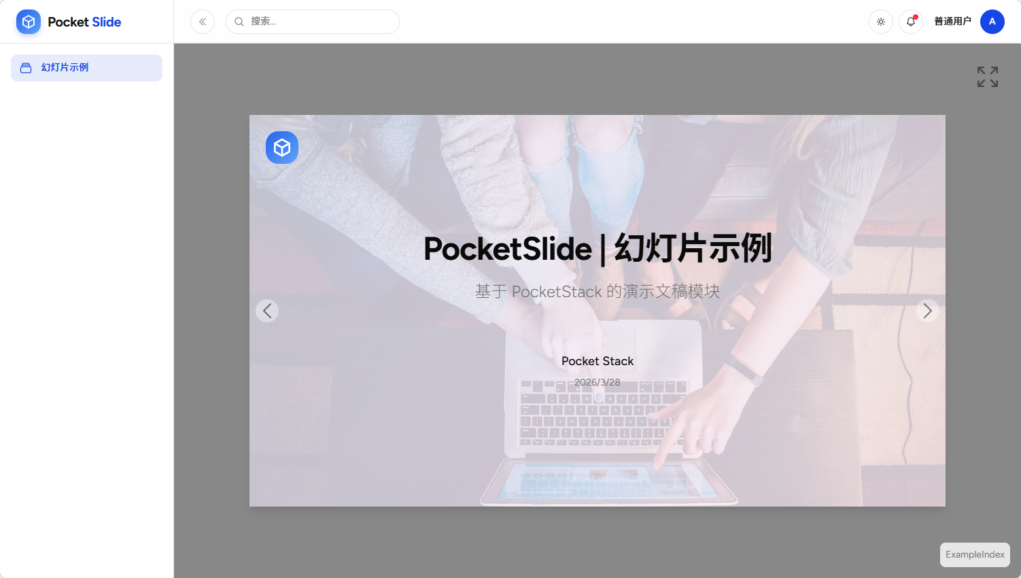Click the magnifier icon in the search bar

click(239, 21)
